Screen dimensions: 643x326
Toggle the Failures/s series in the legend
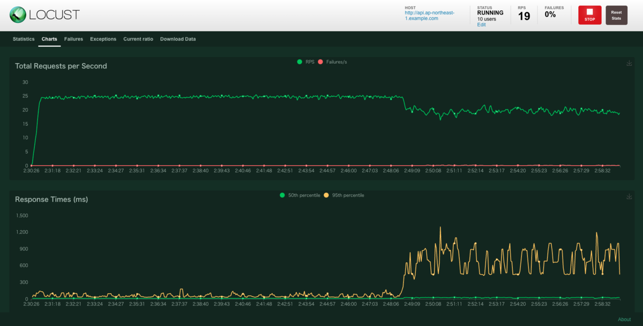click(332, 62)
